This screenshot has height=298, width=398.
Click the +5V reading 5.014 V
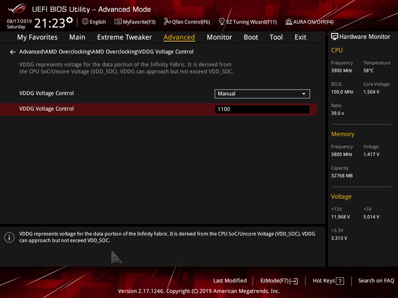pos(371,217)
